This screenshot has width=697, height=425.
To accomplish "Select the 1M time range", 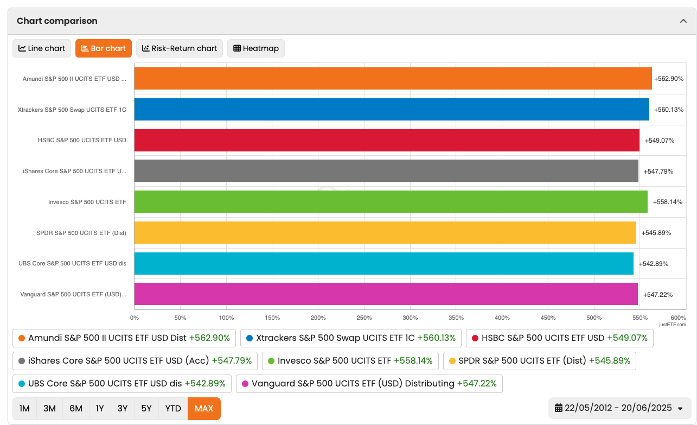I will [x=24, y=408].
